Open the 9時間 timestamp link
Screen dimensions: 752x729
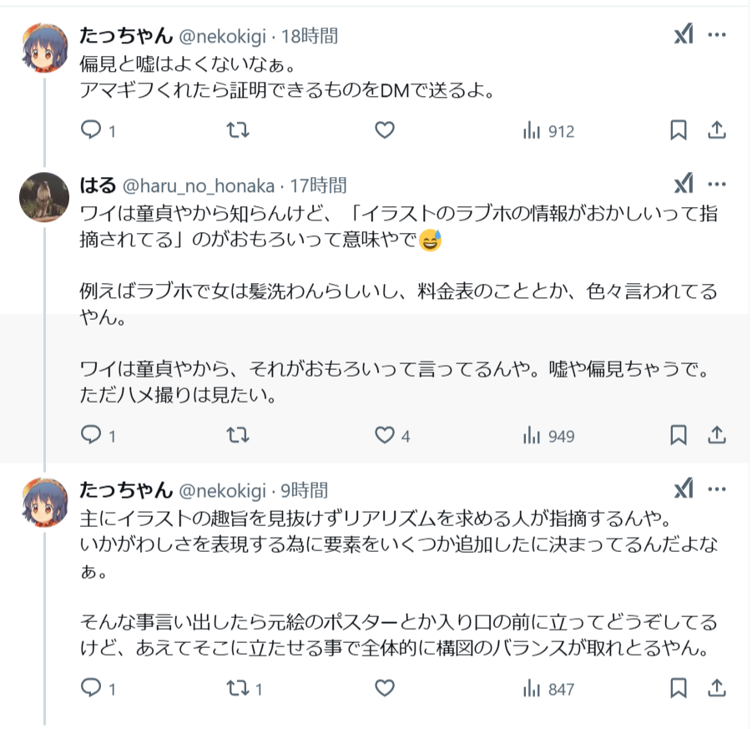click(304, 490)
